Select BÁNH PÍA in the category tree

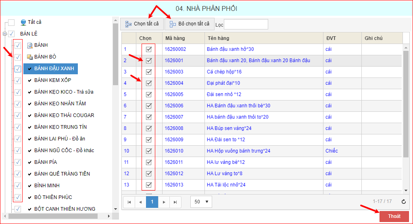(45, 162)
